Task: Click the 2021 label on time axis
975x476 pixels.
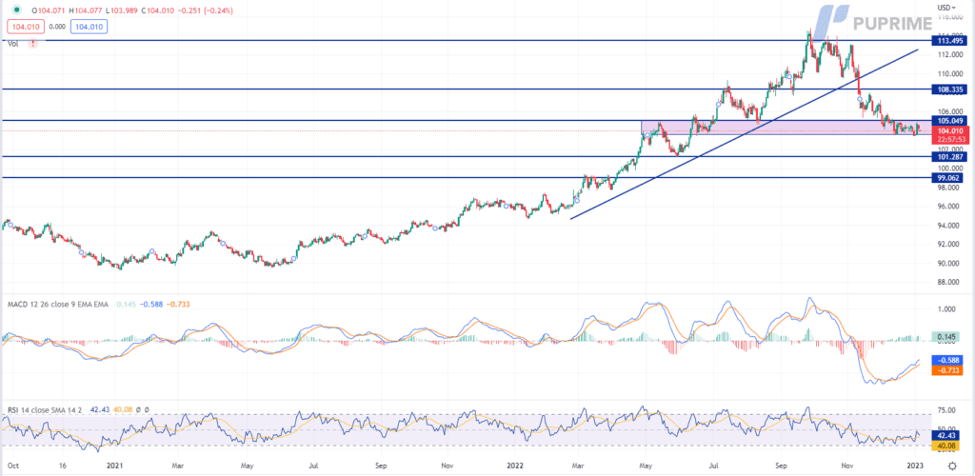Action: (112, 465)
